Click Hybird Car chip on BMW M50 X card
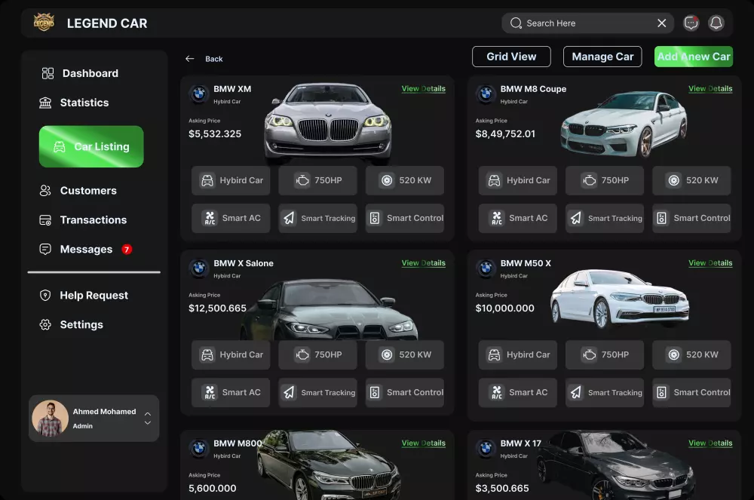This screenshot has height=500, width=754. tap(518, 354)
